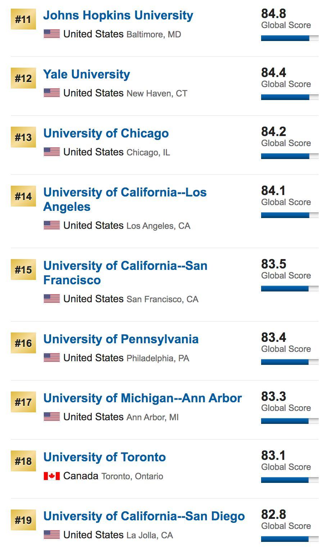Click the #16 gold rank badge
Viewport: 328px width, 557px height.
click(x=23, y=343)
